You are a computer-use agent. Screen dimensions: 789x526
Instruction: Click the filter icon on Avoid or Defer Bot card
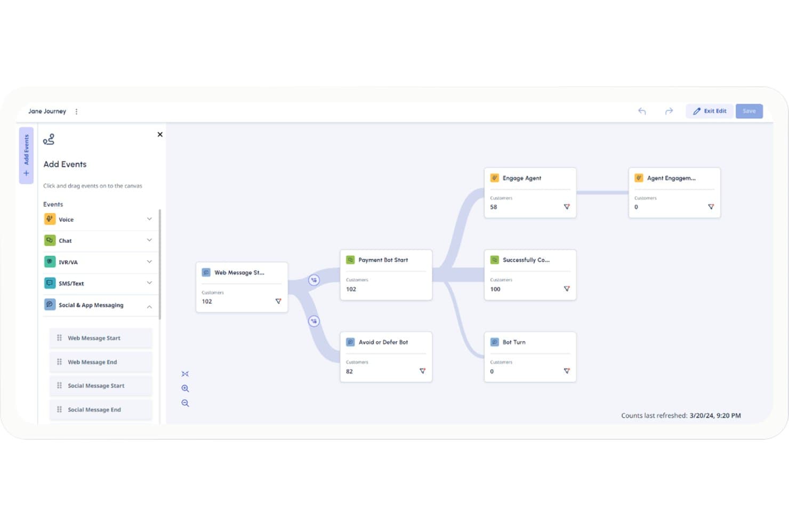(422, 371)
